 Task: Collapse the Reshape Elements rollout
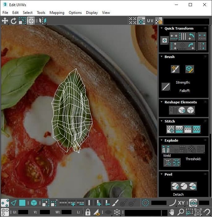162,102
